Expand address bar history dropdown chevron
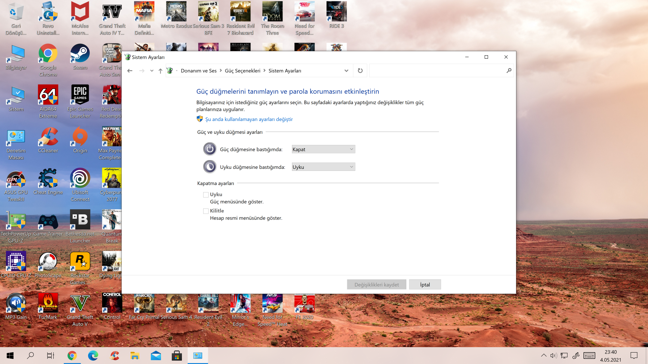This screenshot has width=648, height=364. [346, 71]
